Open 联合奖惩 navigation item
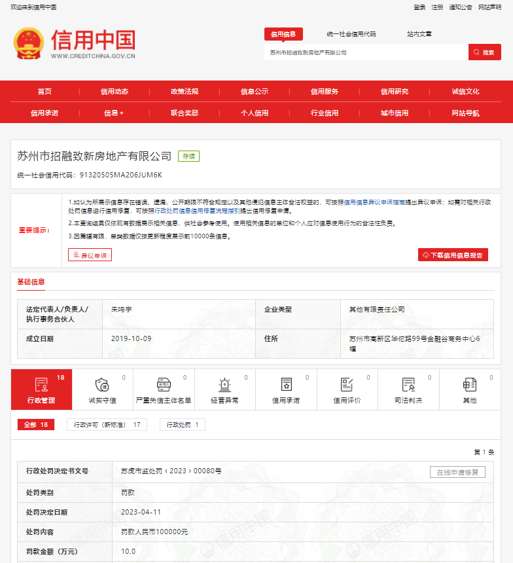Viewport: 513px width, 563px height. pos(185,113)
